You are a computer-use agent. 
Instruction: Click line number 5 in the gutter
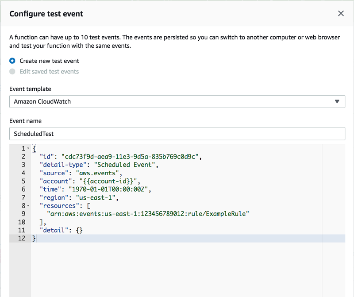coord(23,181)
